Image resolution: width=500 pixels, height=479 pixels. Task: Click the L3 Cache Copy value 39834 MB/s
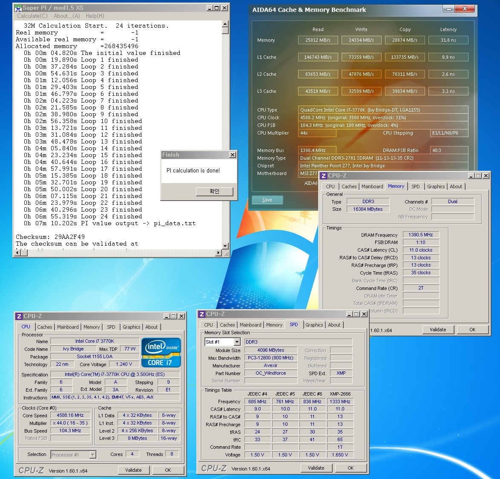(405, 91)
